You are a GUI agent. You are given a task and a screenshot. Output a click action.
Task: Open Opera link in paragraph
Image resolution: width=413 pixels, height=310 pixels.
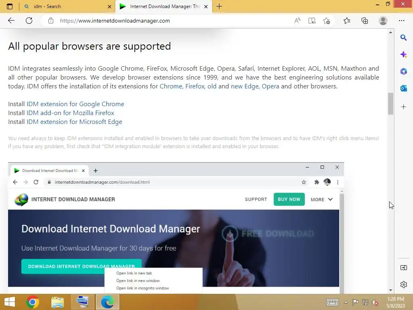(x=270, y=86)
